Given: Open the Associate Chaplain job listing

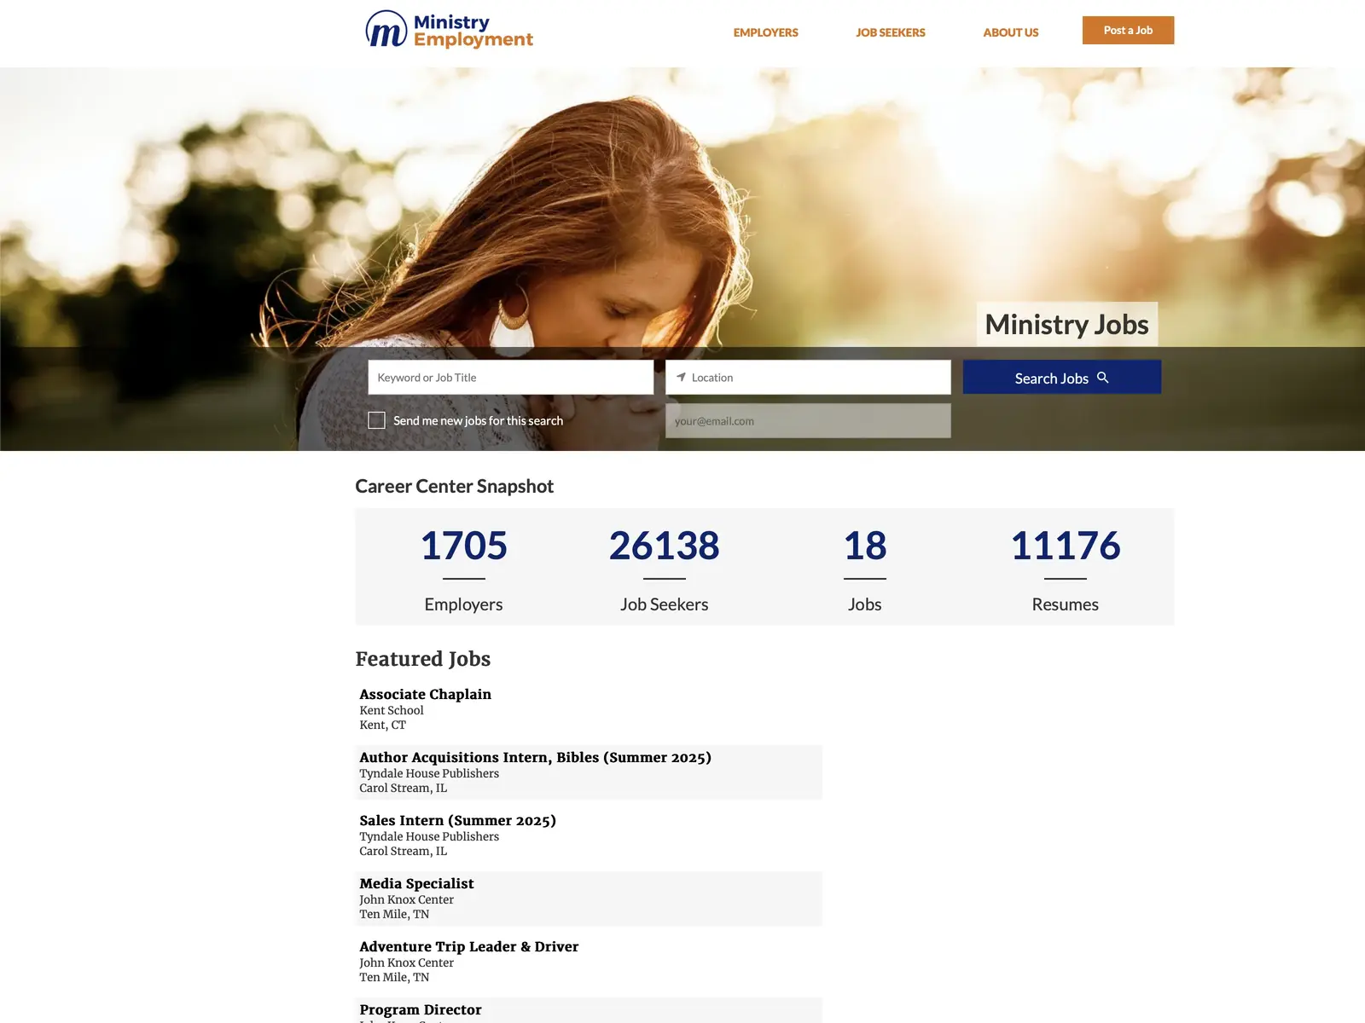Looking at the screenshot, I should coord(425,694).
